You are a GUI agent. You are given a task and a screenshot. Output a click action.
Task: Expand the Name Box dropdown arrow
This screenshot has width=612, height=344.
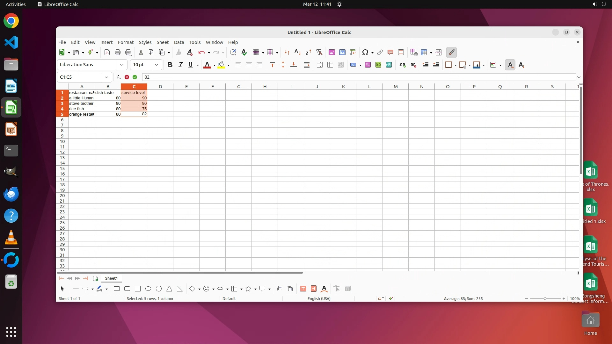tap(106, 77)
